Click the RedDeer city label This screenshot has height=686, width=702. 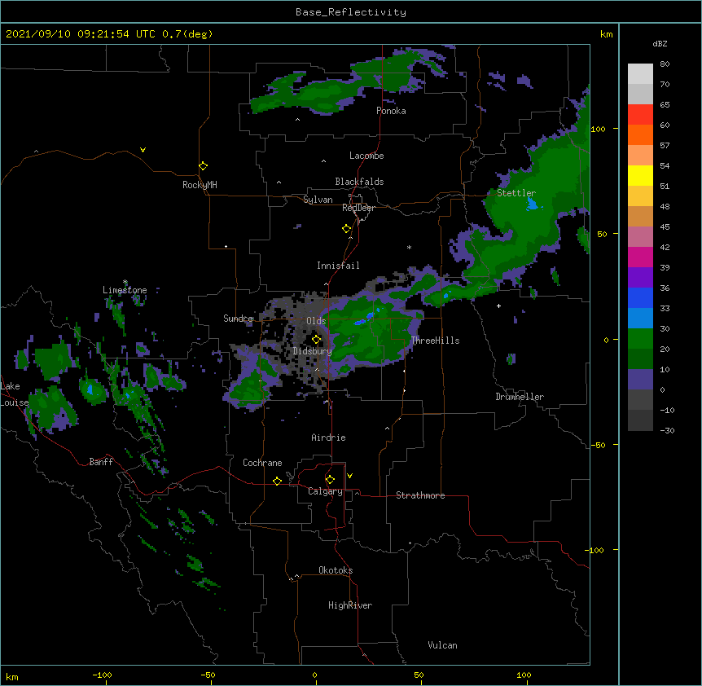358,208
